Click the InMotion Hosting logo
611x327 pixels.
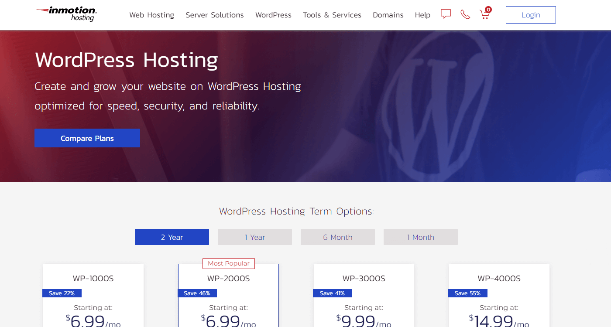(x=66, y=14)
